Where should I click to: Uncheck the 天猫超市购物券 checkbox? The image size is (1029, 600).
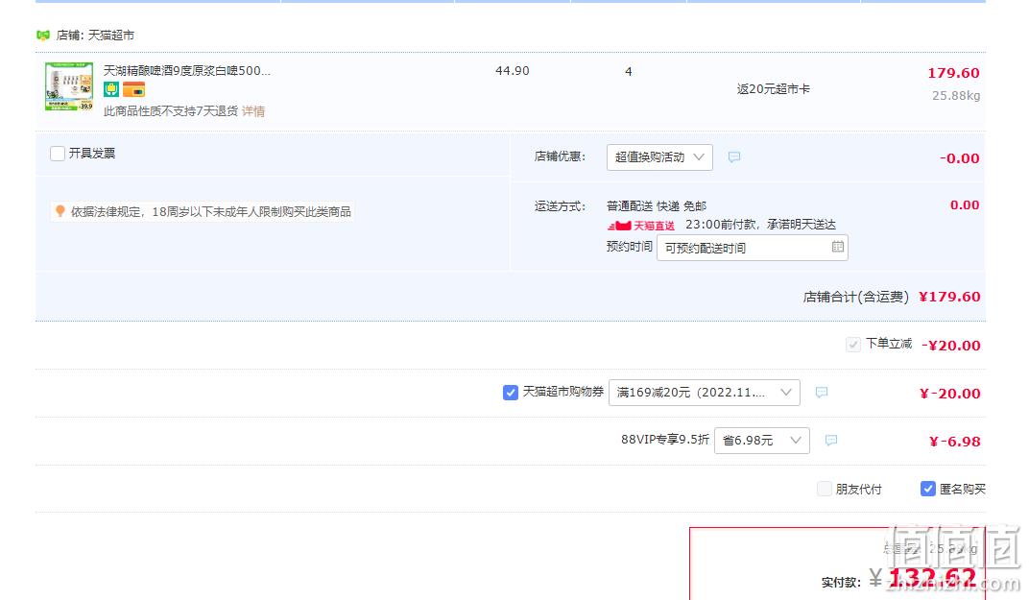(510, 393)
